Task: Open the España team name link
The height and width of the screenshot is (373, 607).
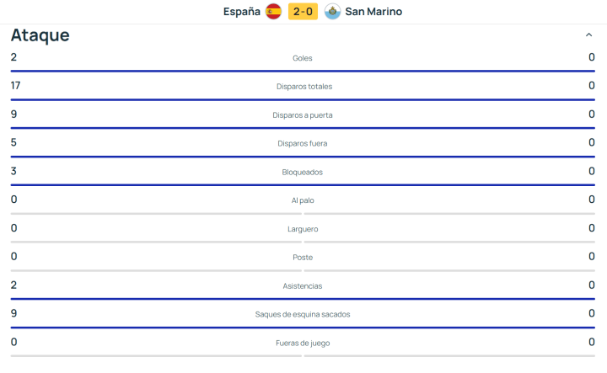Action: [x=241, y=12]
